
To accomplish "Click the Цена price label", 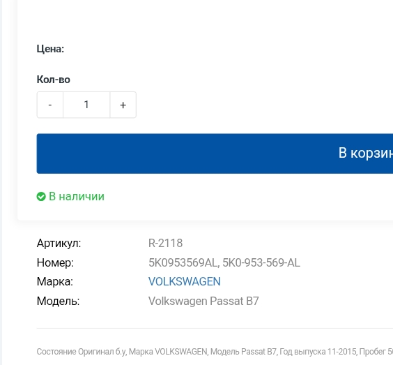I will pos(50,49).
